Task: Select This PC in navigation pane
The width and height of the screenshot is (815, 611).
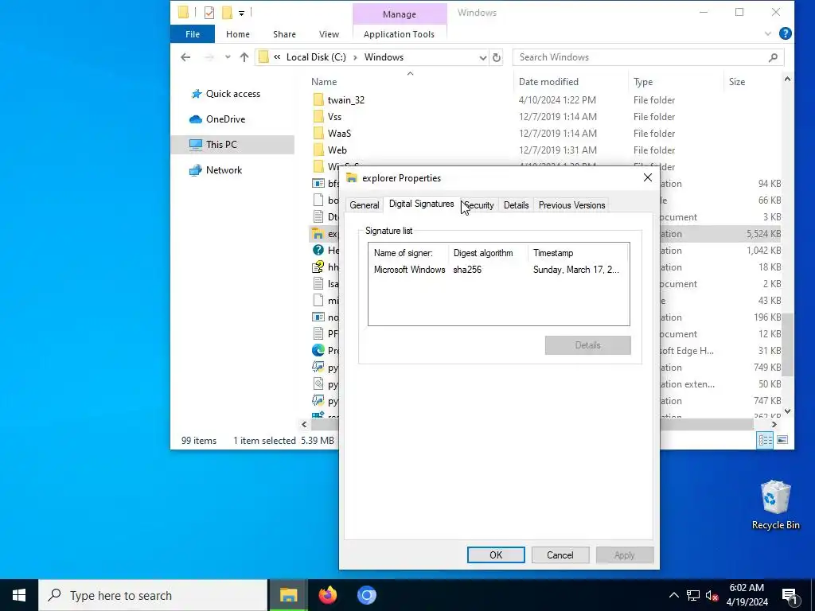Action: 232,145
